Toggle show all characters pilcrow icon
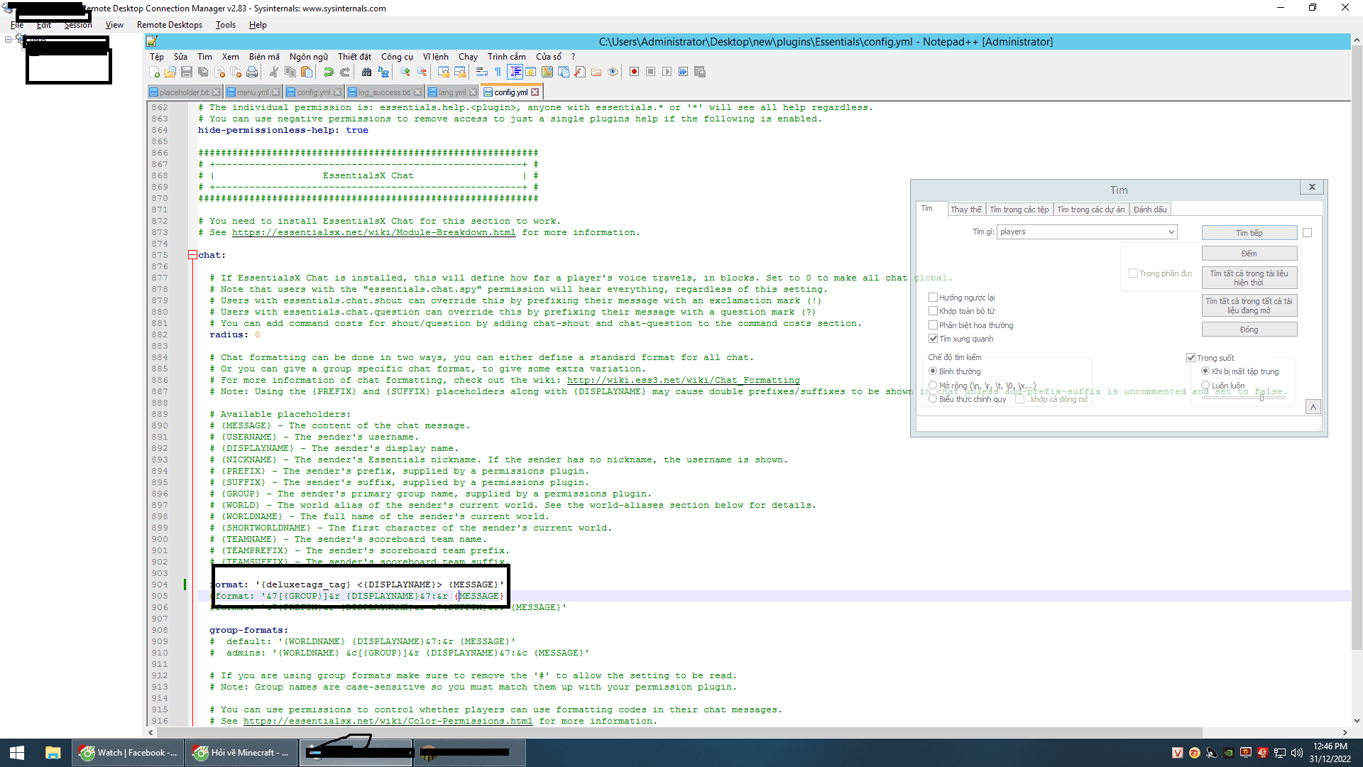1363x767 pixels. click(498, 72)
